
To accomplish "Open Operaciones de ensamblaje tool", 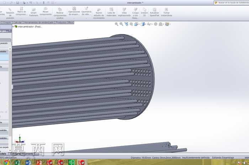I will [74, 11].
